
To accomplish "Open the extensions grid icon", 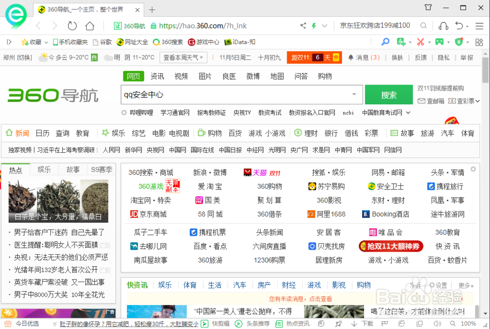I will [479, 42].
